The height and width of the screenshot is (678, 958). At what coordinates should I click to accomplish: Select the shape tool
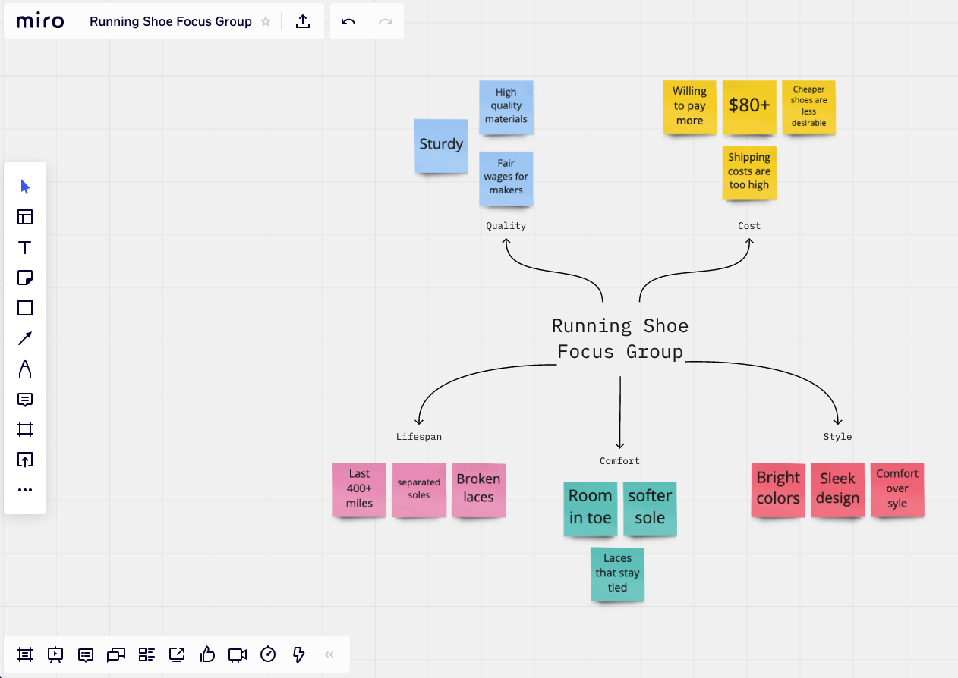tap(25, 308)
